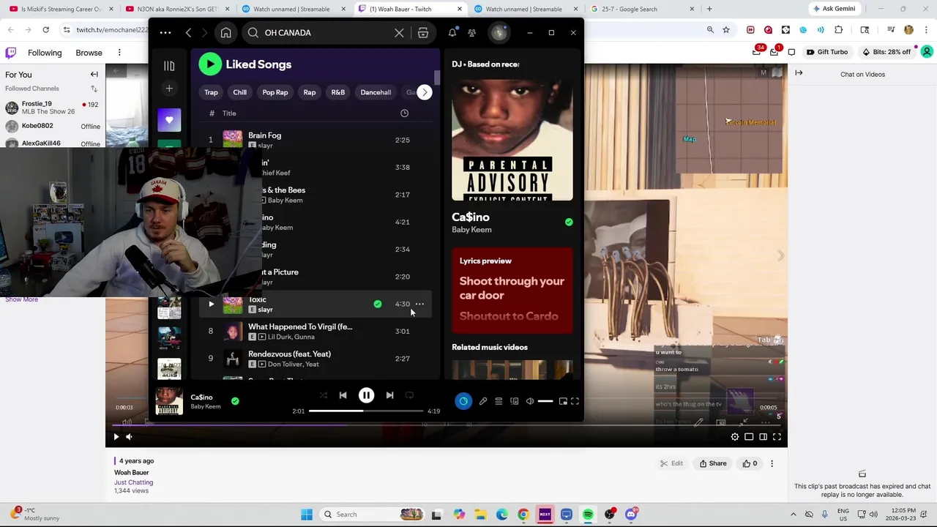Share the Twitch clip

point(713,463)
